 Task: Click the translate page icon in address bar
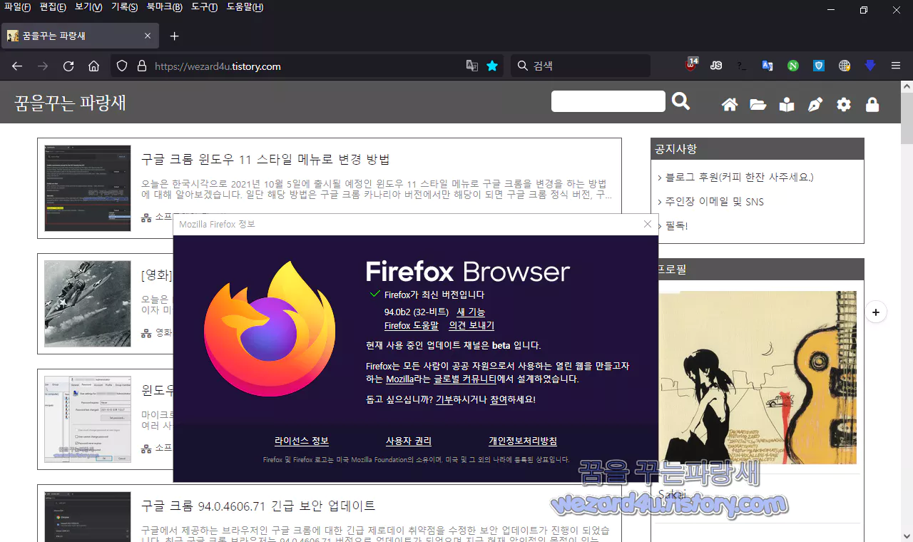pyautogui.click(x=471, y=66)
